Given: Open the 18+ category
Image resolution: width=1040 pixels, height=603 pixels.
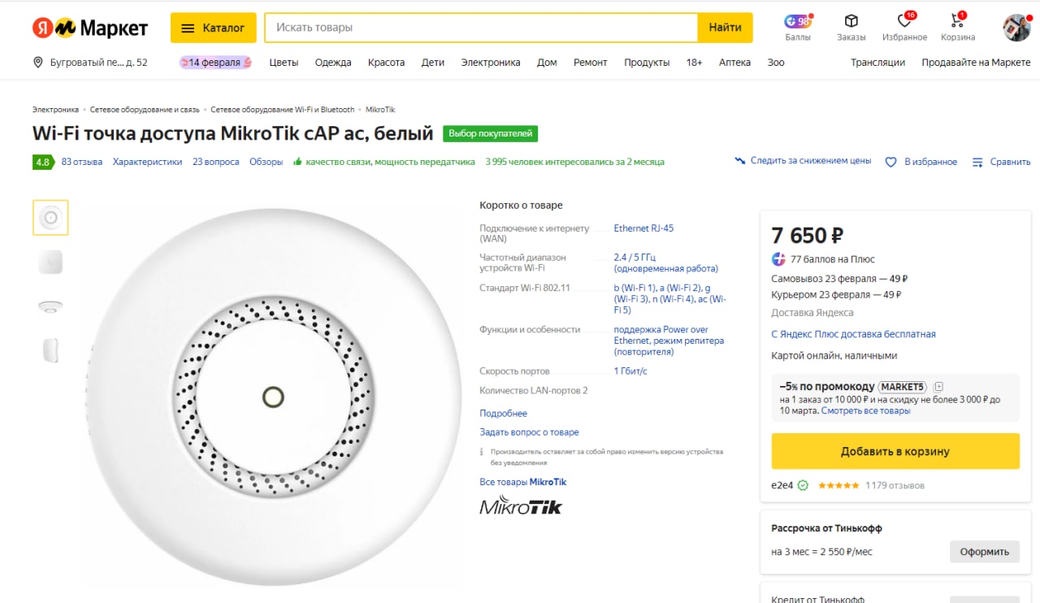Looking at the screenshot, I should coord(694,63).
